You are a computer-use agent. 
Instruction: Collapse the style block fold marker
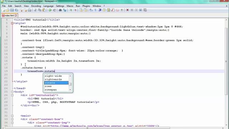[x=12, y=23]
